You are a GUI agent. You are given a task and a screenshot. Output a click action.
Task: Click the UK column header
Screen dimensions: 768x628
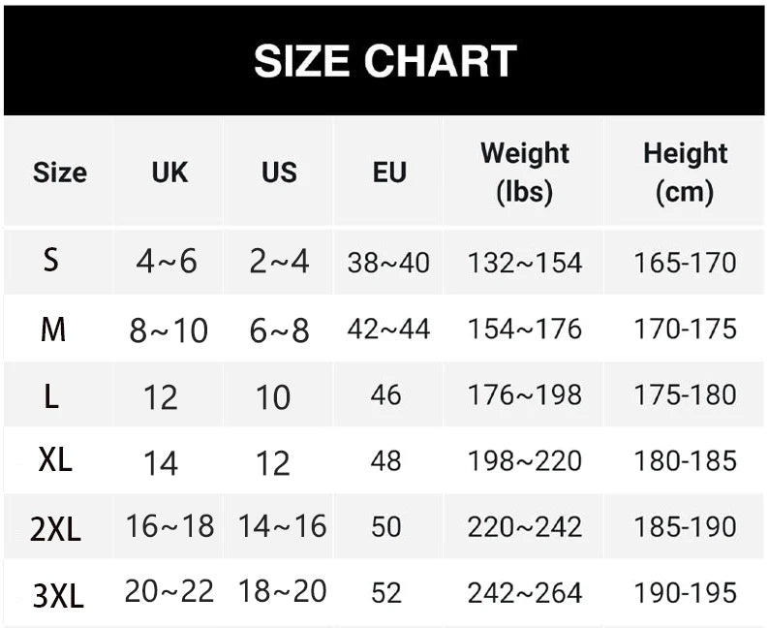pyautogui.click(x=169, y=173)
